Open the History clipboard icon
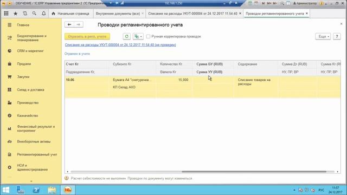The height and width of the screenshot is (195, 347). 25,14
